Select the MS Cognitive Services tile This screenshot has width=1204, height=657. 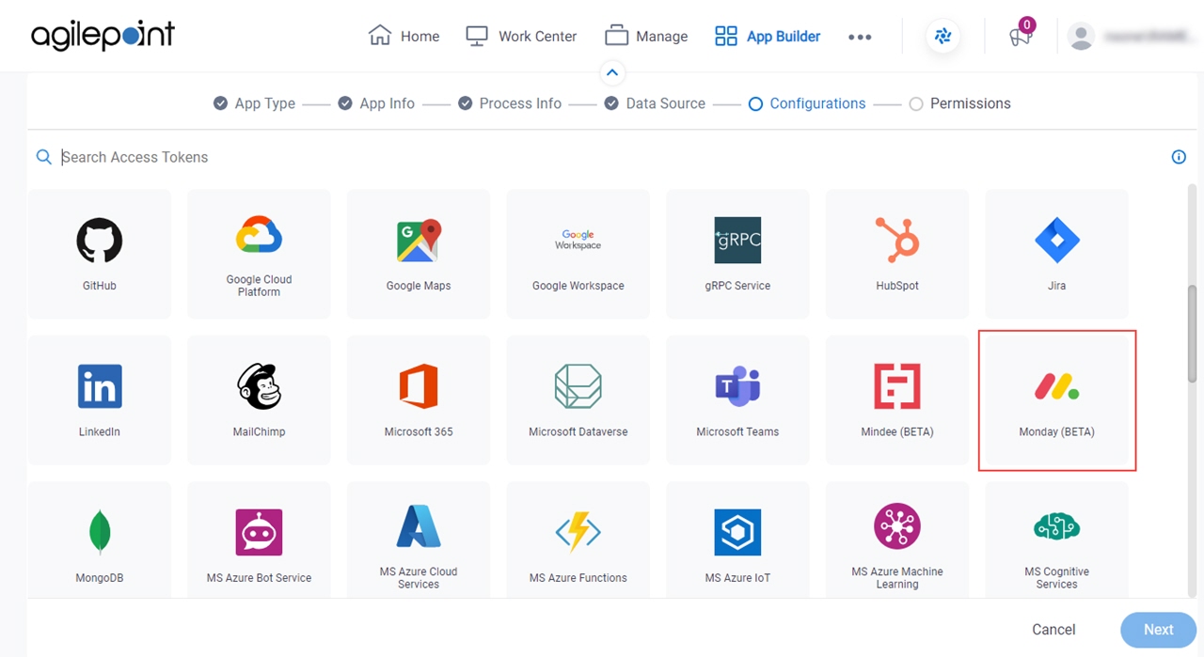(x=1056, y=540)
